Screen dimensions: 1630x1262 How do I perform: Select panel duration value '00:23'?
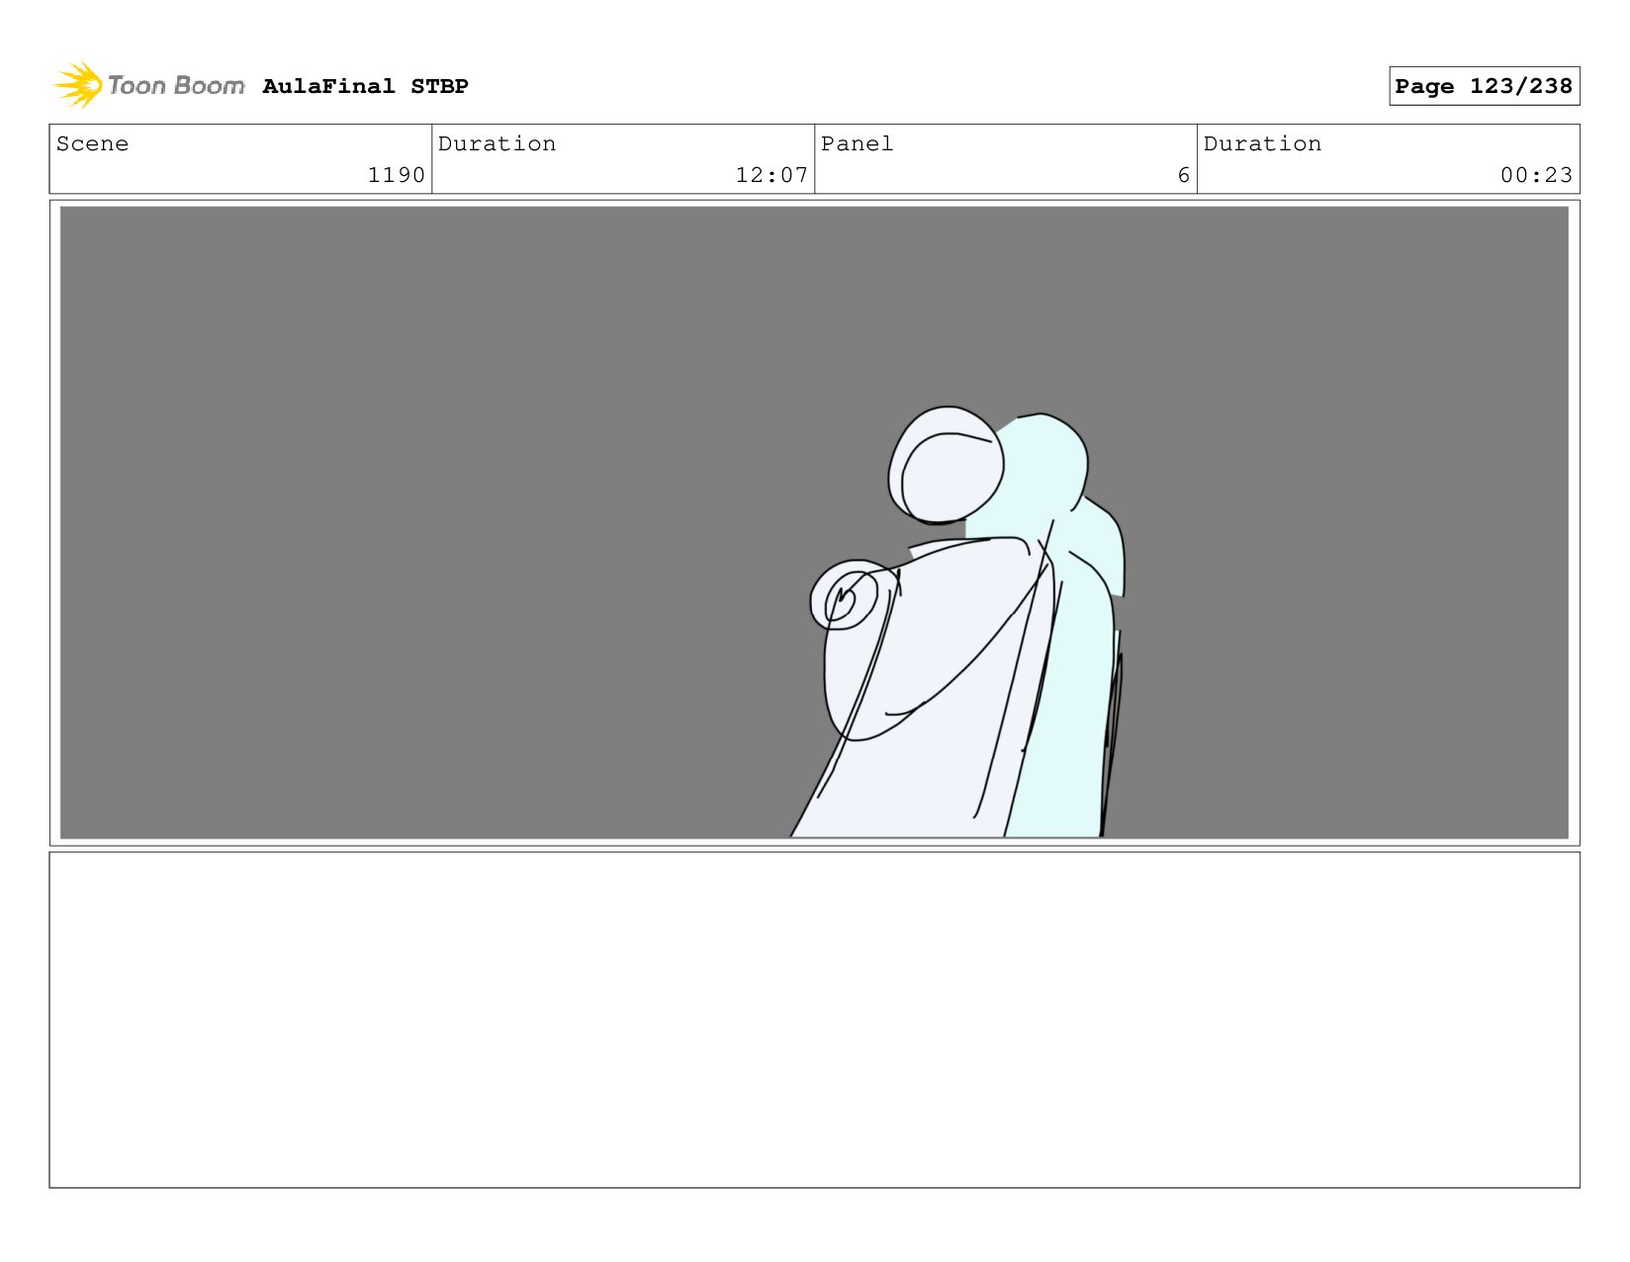(x=1536, y=175)
